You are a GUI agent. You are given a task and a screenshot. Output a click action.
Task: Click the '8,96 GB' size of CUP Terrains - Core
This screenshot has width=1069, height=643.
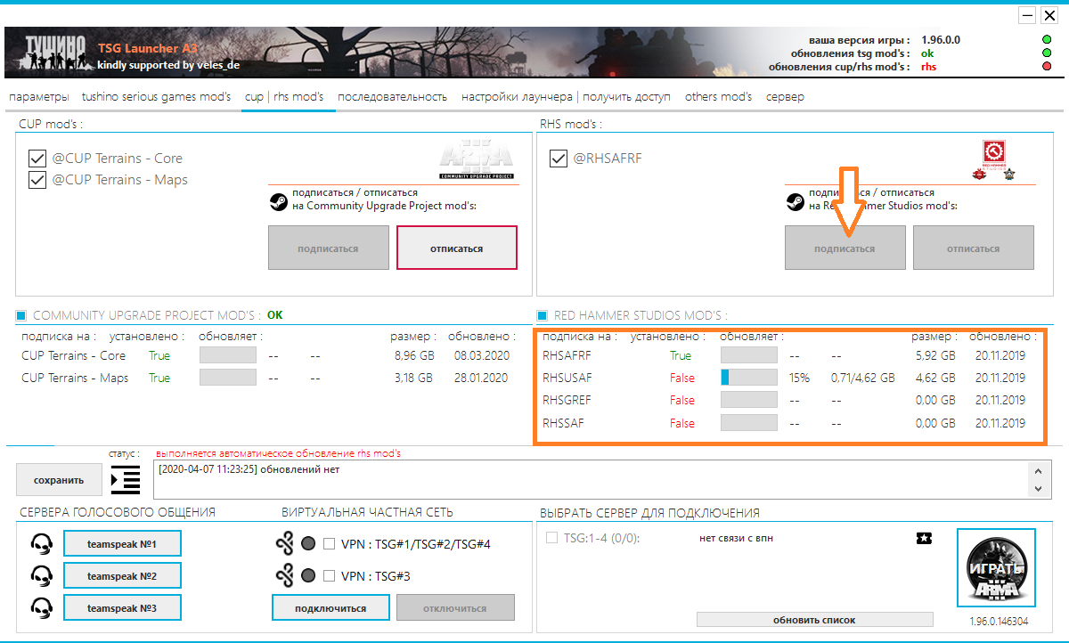point(413,355)
